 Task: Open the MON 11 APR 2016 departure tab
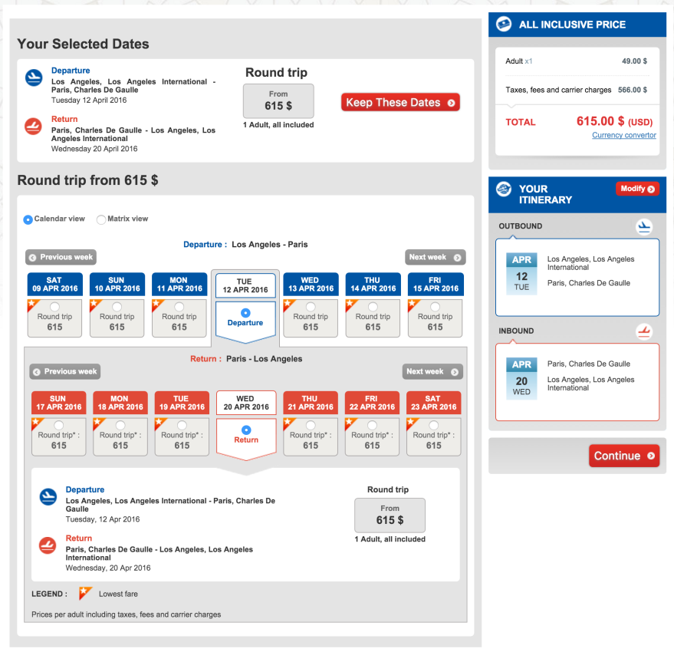tap(179, 285)
